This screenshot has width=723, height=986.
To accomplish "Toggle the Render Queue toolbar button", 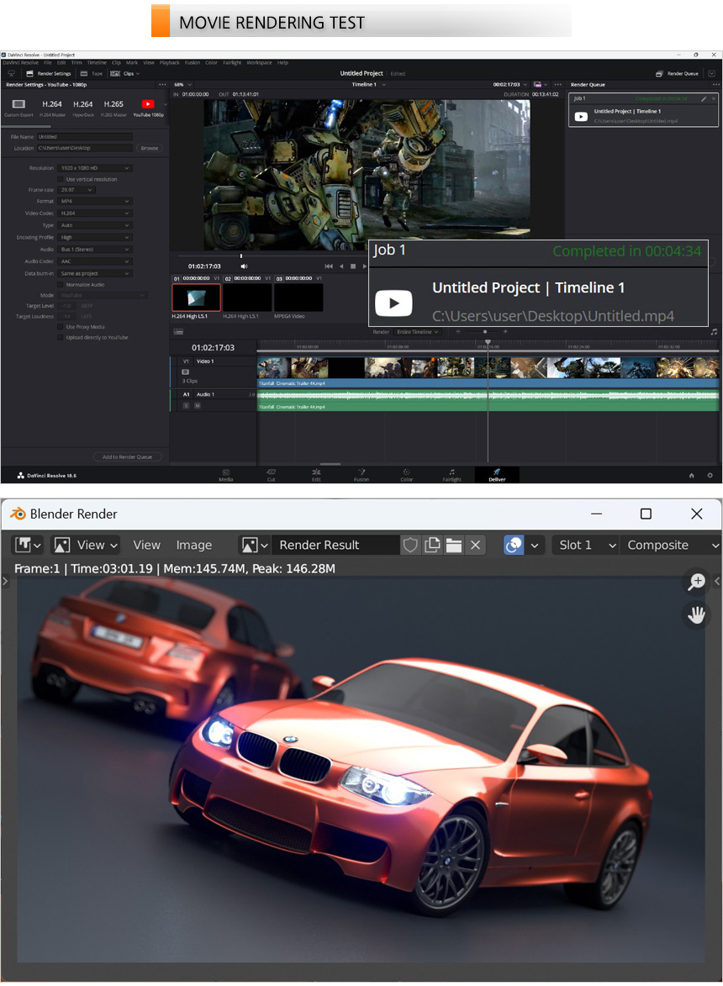I will (x=677, y=74).
